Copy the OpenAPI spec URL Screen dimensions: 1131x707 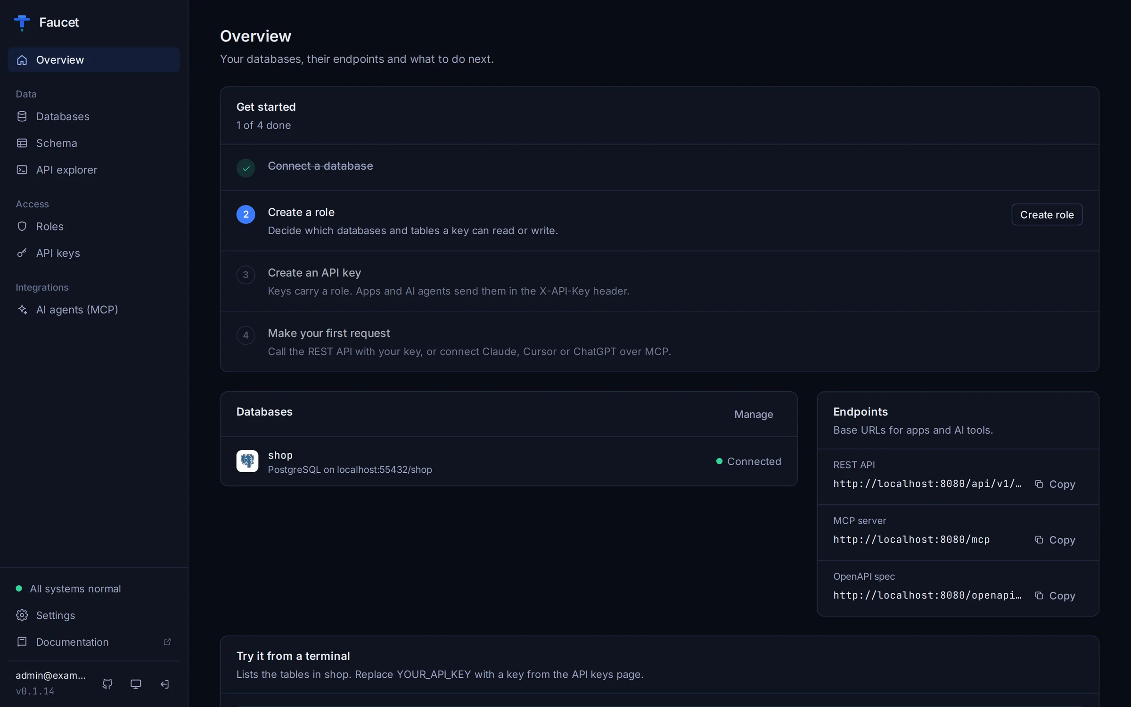click(1055, 596)
